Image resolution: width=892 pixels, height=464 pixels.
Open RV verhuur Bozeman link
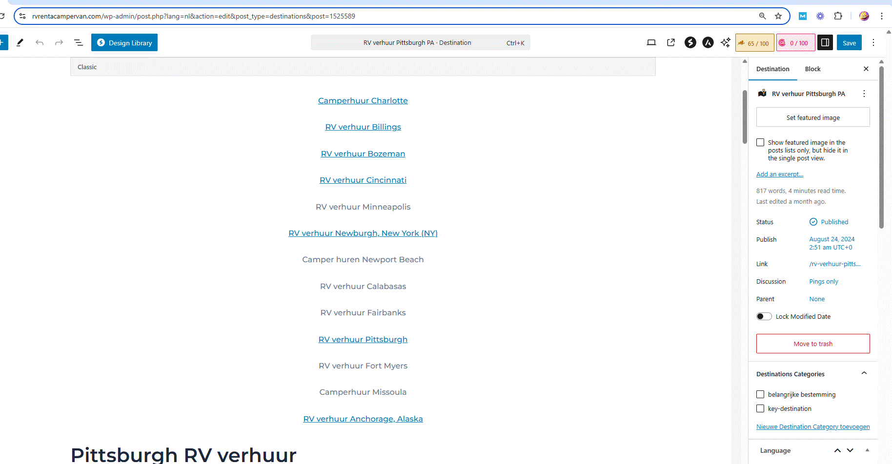coord(363,154)
